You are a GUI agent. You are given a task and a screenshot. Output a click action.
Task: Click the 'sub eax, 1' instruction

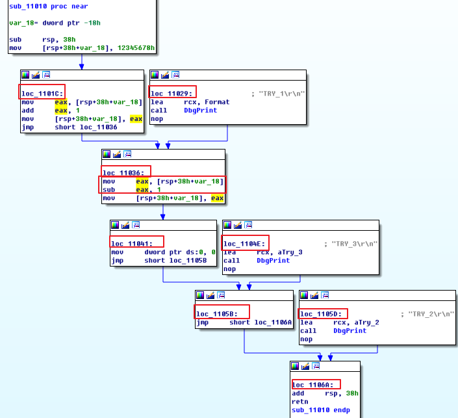coord(132,190)
